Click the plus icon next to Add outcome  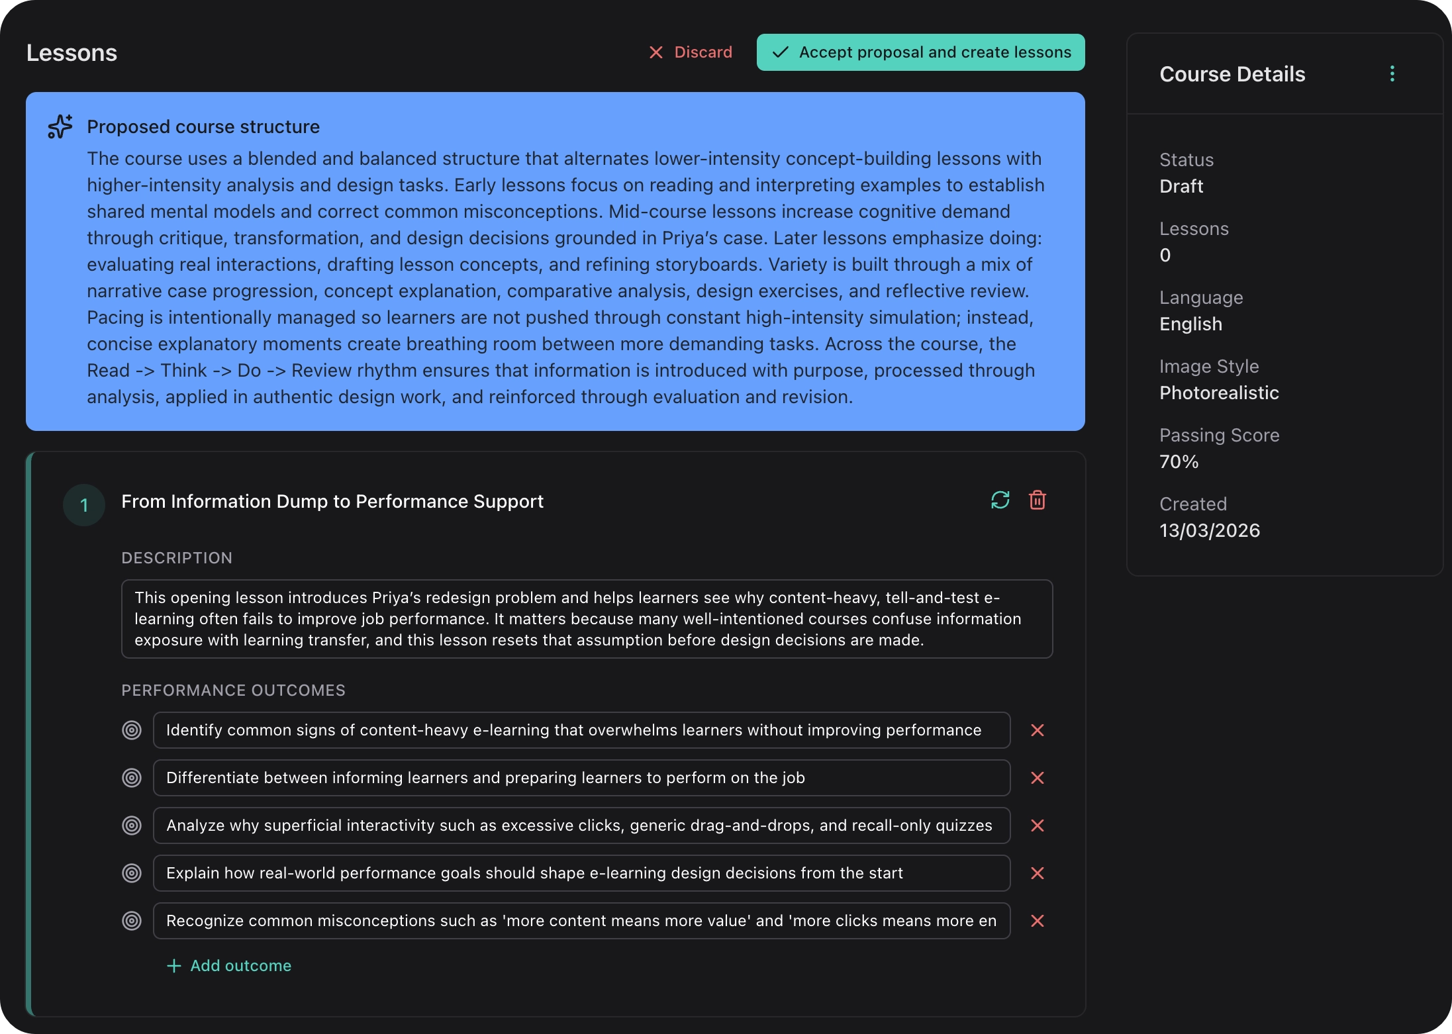(173, 965)
